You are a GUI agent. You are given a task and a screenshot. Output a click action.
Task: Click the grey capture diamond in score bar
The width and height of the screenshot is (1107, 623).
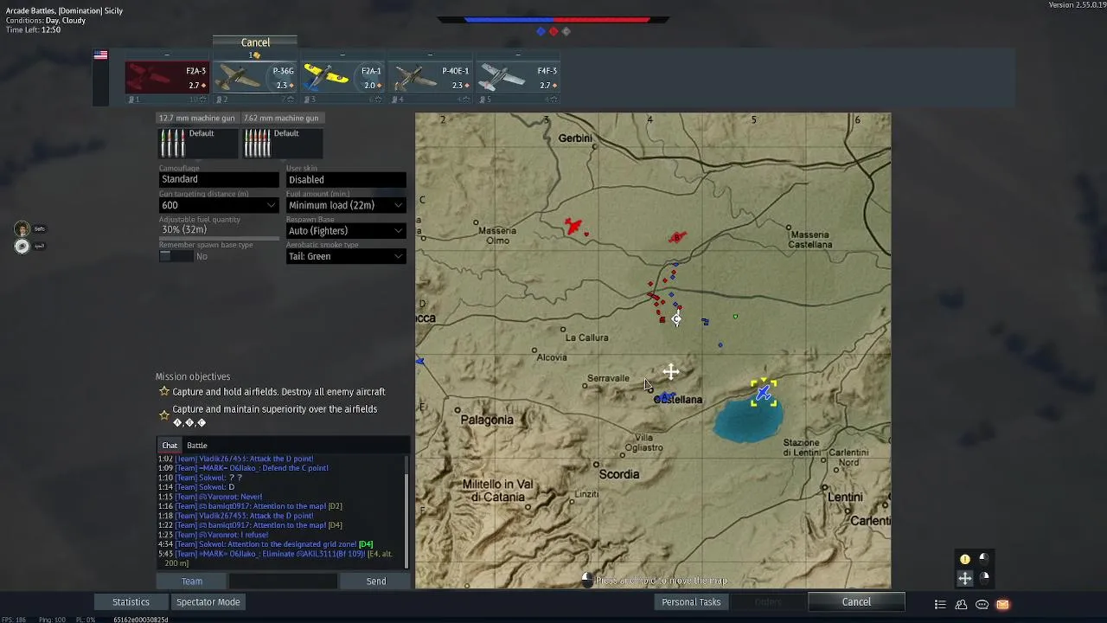(x=566, y=31)
